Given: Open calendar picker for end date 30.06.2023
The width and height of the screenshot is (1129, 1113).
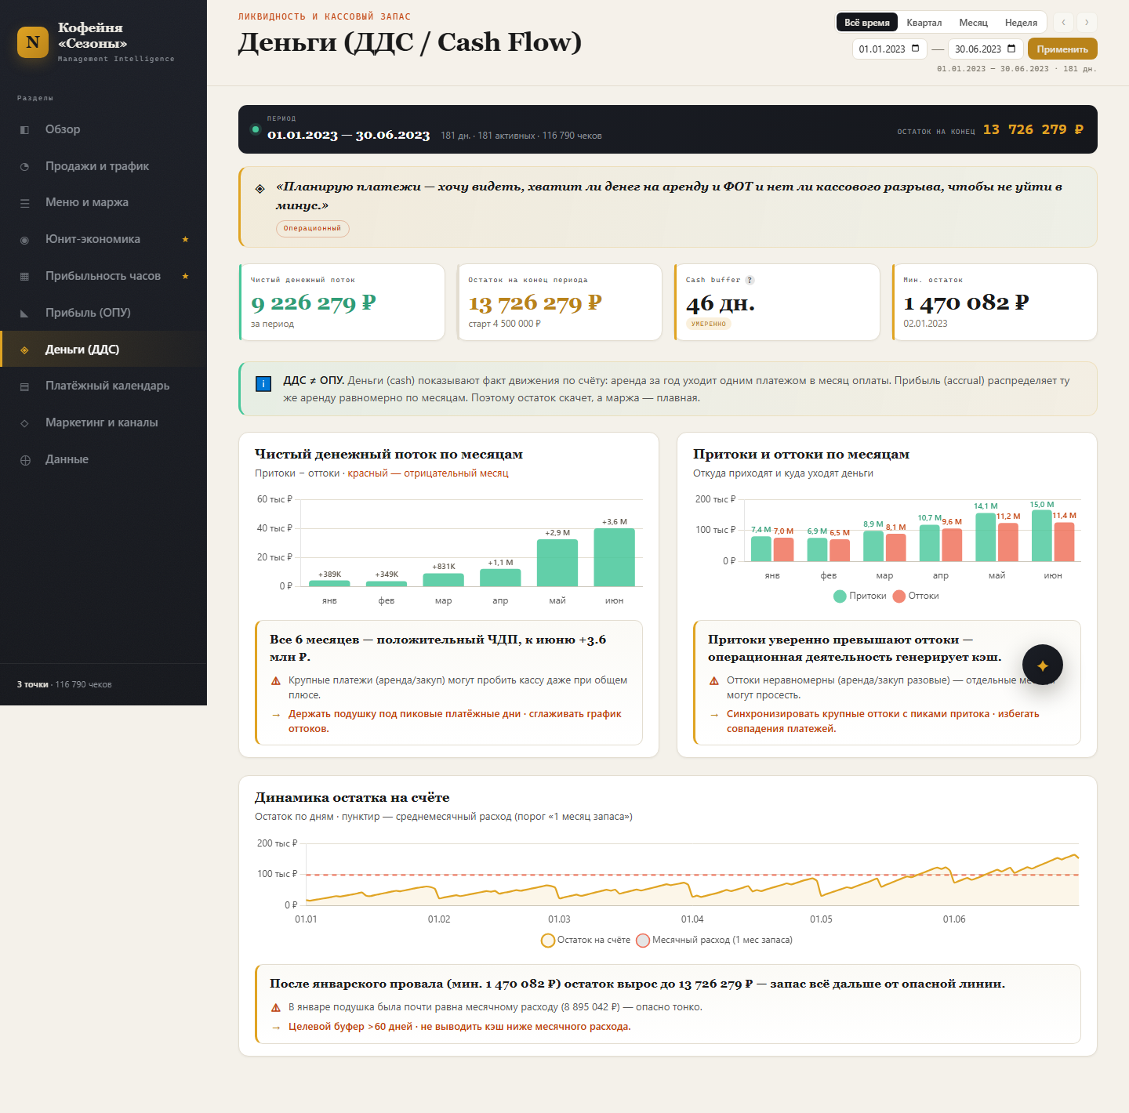Looking at the screenshot, I should pos(1011,49).
